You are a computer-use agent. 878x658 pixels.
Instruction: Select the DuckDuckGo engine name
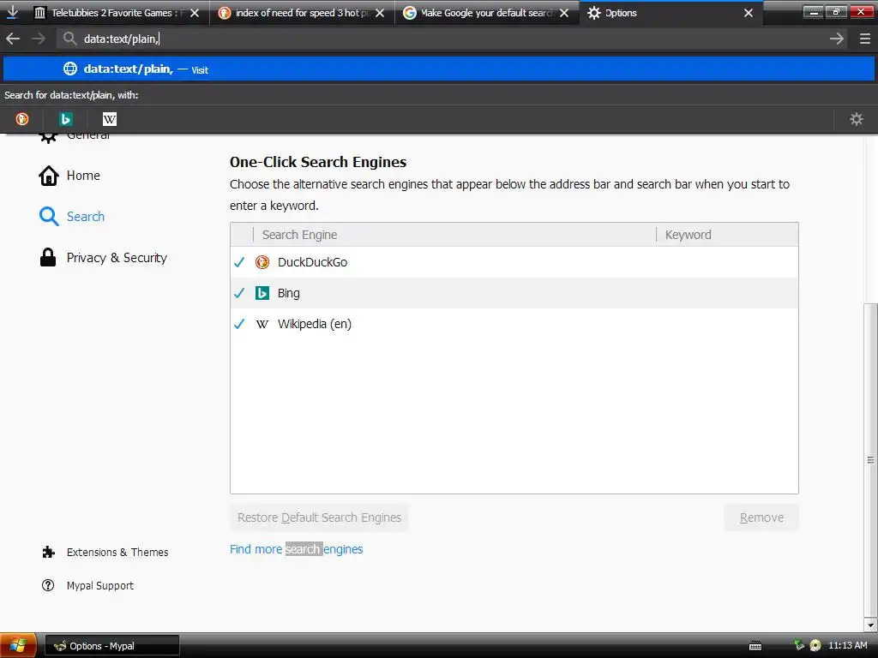312,262
